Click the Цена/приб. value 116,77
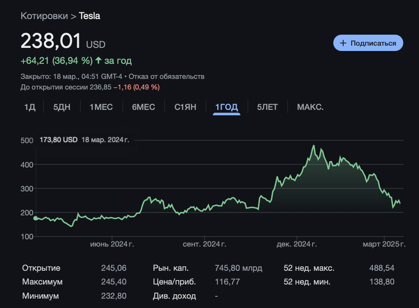Image resolution: width=419 pixels, height=308 pixels. [227, 282]
